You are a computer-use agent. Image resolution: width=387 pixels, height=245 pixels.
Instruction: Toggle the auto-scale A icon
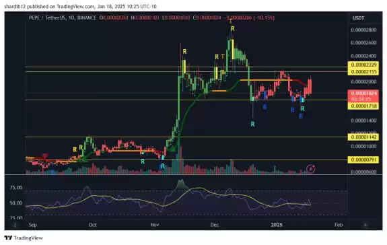point(365,225)
